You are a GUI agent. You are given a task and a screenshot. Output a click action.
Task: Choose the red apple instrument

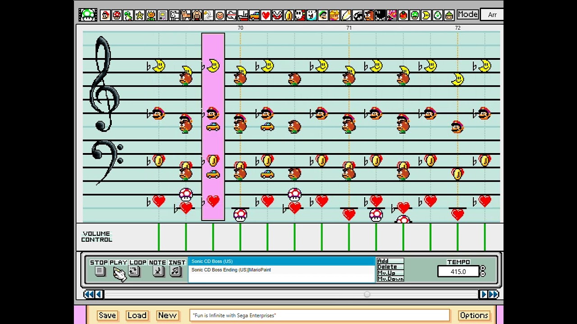point(403,15)
